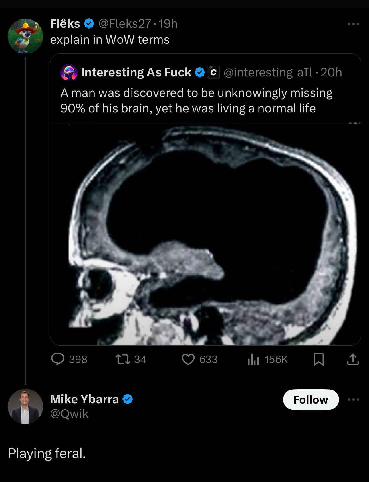Open Mike Ybarra's profile picture
This screenshot has height=482, width=369.
pos(25,406)
